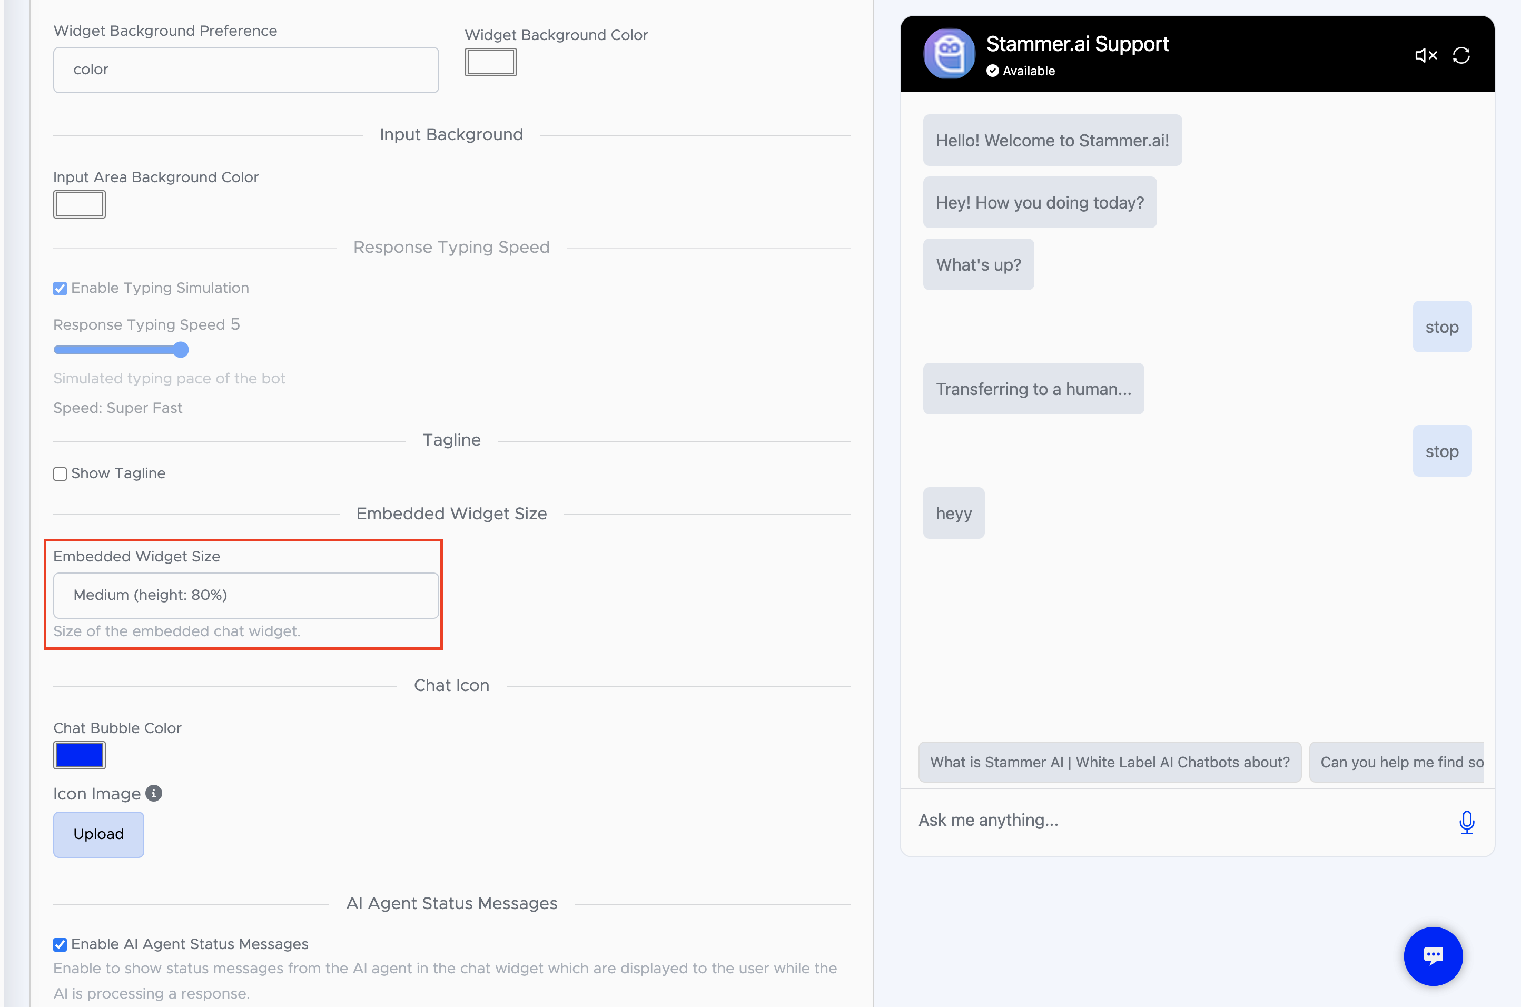
Task: Disable Enable Typing Simulation checkbox
Action: click(60, 289)
